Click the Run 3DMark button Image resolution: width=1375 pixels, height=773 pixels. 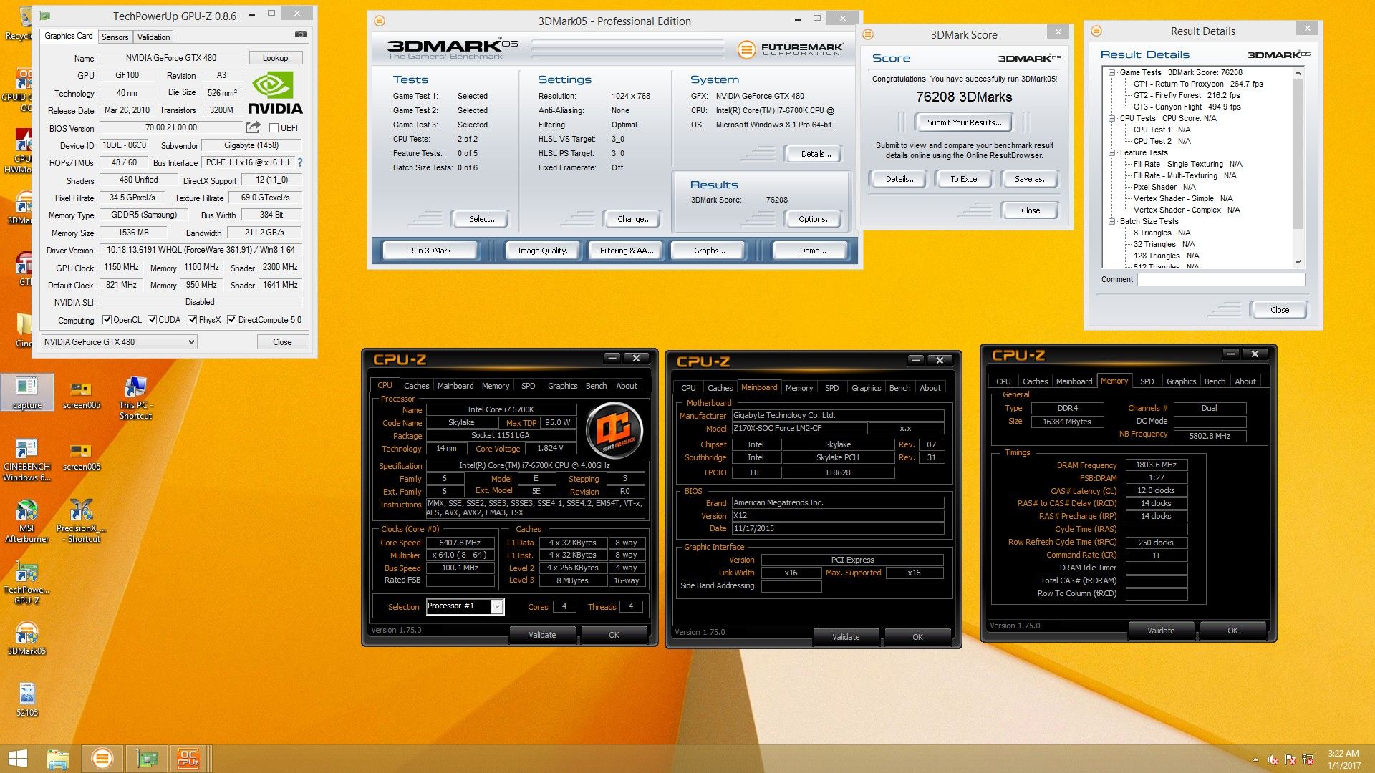point(430,251)
